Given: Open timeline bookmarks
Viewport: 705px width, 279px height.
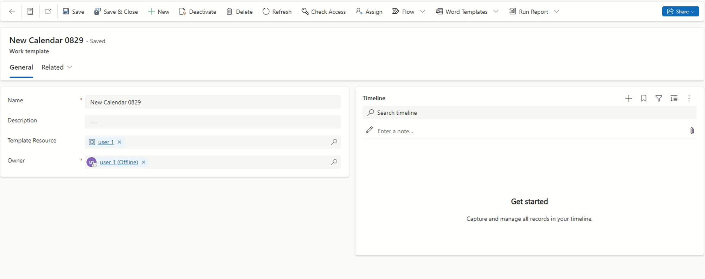Looking at the screenshot, I should pyautogui.click(x=644, y=99).
